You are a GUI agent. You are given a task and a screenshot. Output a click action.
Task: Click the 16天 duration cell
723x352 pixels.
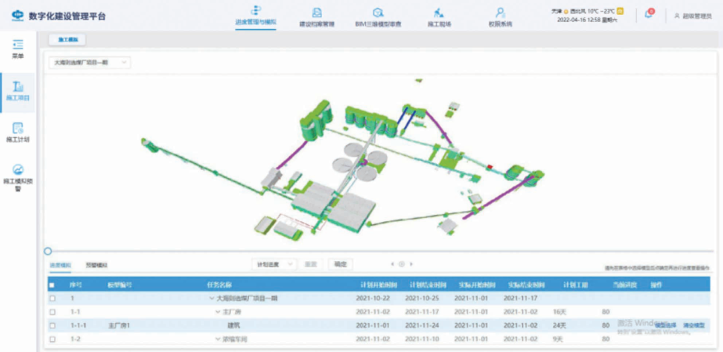(x=559, y=312)
